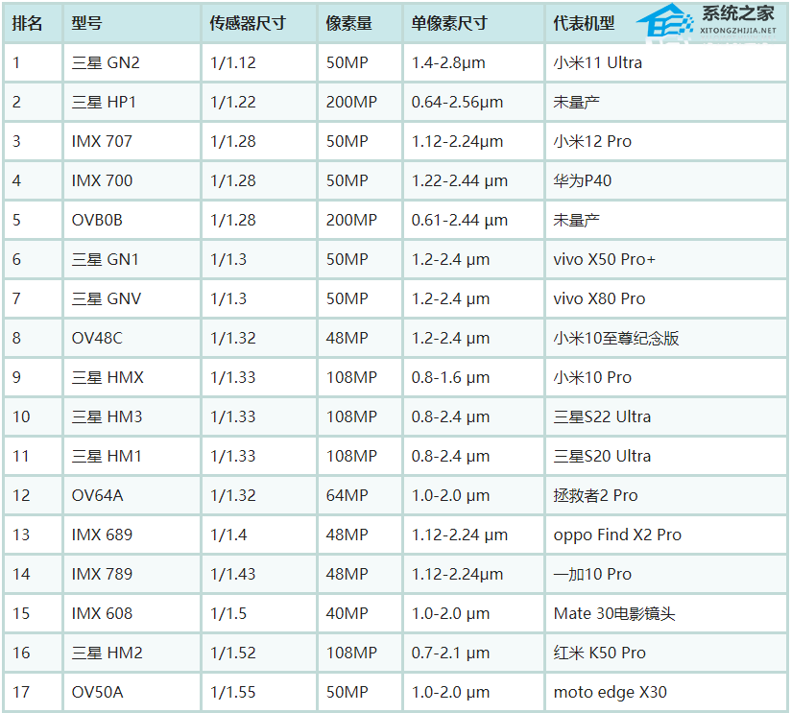791x713 pixels.
Task: Click pixel size 1.4-2.8μm
Action: [448, 62]
